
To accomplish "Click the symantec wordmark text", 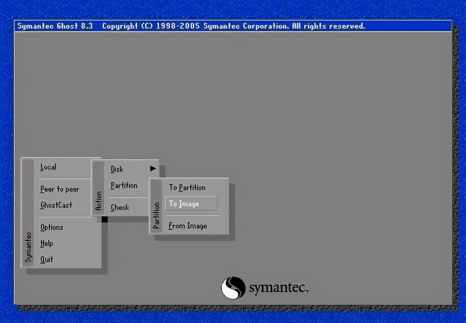I will tap(278, 288).
